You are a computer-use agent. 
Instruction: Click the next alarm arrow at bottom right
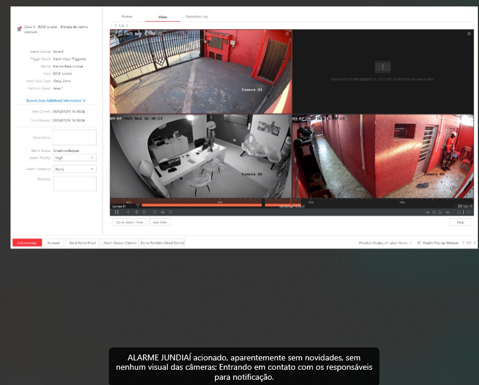pyautogui.click(x=474, y=243)
